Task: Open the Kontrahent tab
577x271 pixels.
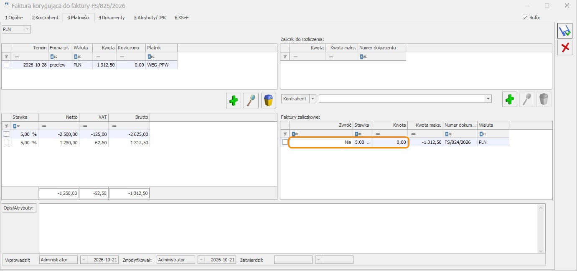Action: (45, 18)
